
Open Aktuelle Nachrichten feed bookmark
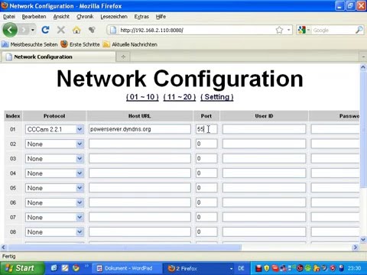[x=130, y=44]
